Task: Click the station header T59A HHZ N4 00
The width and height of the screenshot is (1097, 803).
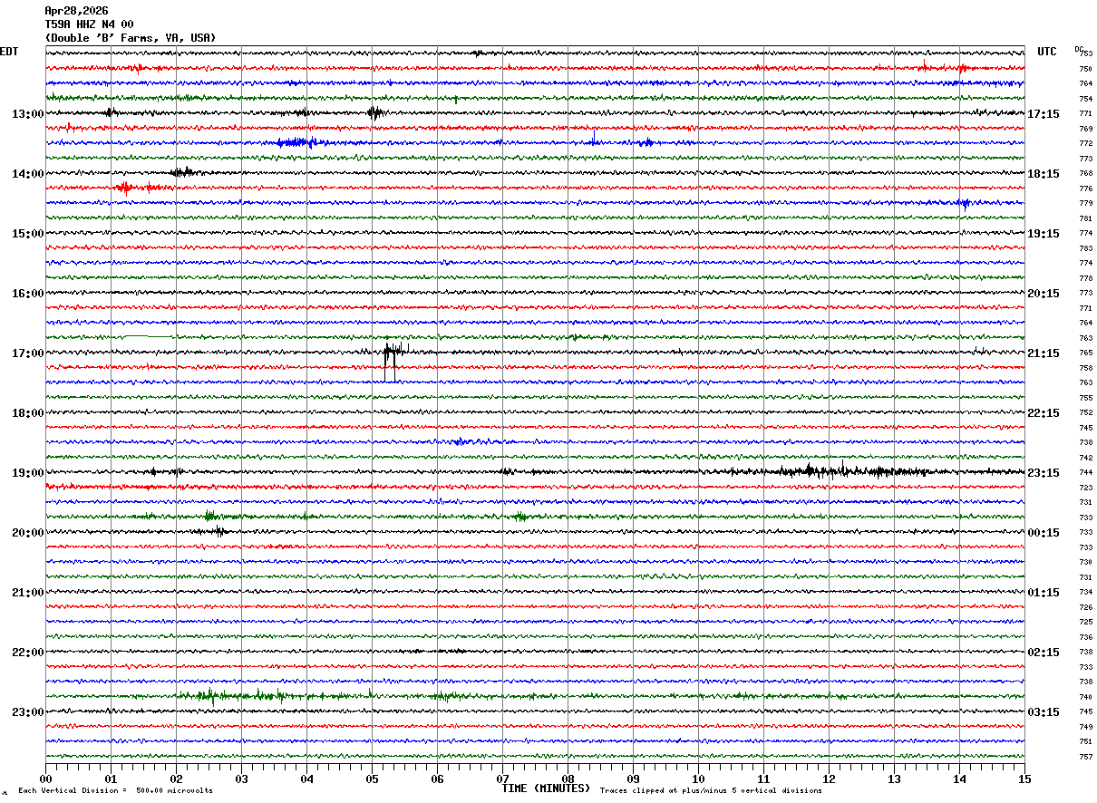Action: click(89, 24)
